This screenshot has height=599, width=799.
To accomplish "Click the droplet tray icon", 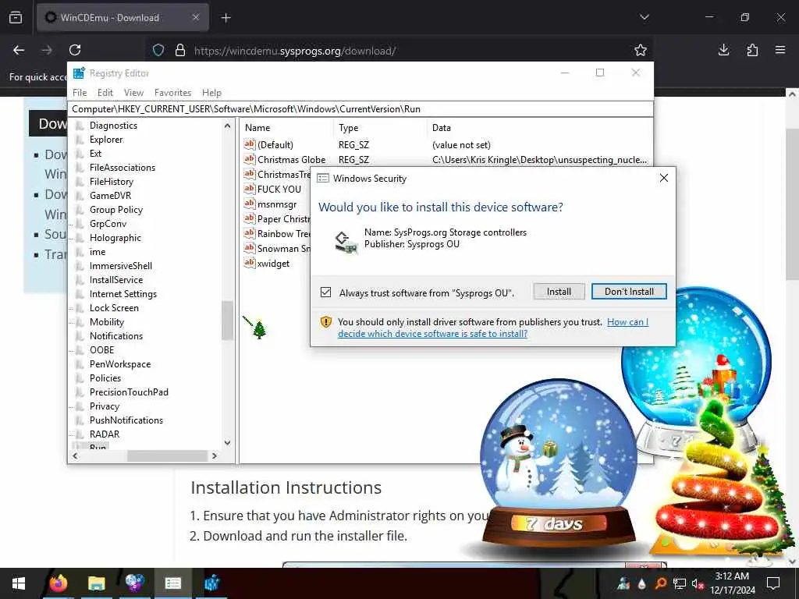I will (x=642, y=583).
